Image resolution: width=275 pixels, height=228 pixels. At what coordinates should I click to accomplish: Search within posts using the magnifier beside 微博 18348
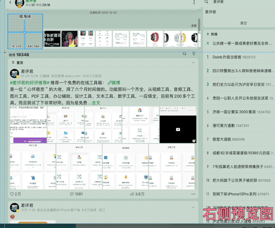(x=185, y=54)
